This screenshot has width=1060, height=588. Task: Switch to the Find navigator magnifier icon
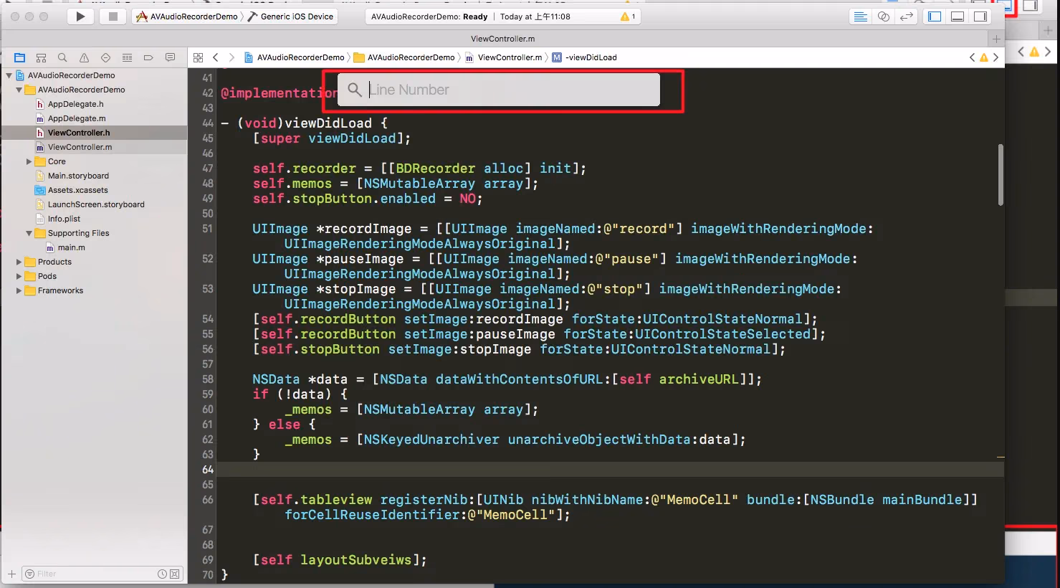(62, 58)
